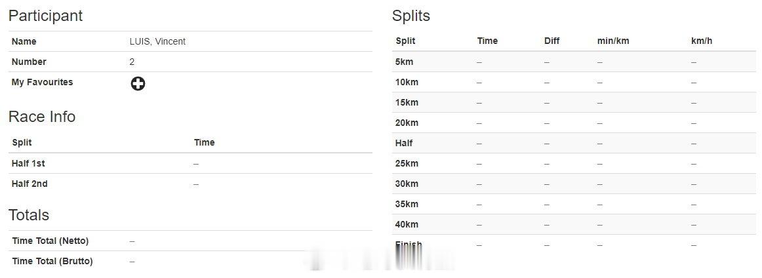Select the 15km split row

[x=574, y=102]
